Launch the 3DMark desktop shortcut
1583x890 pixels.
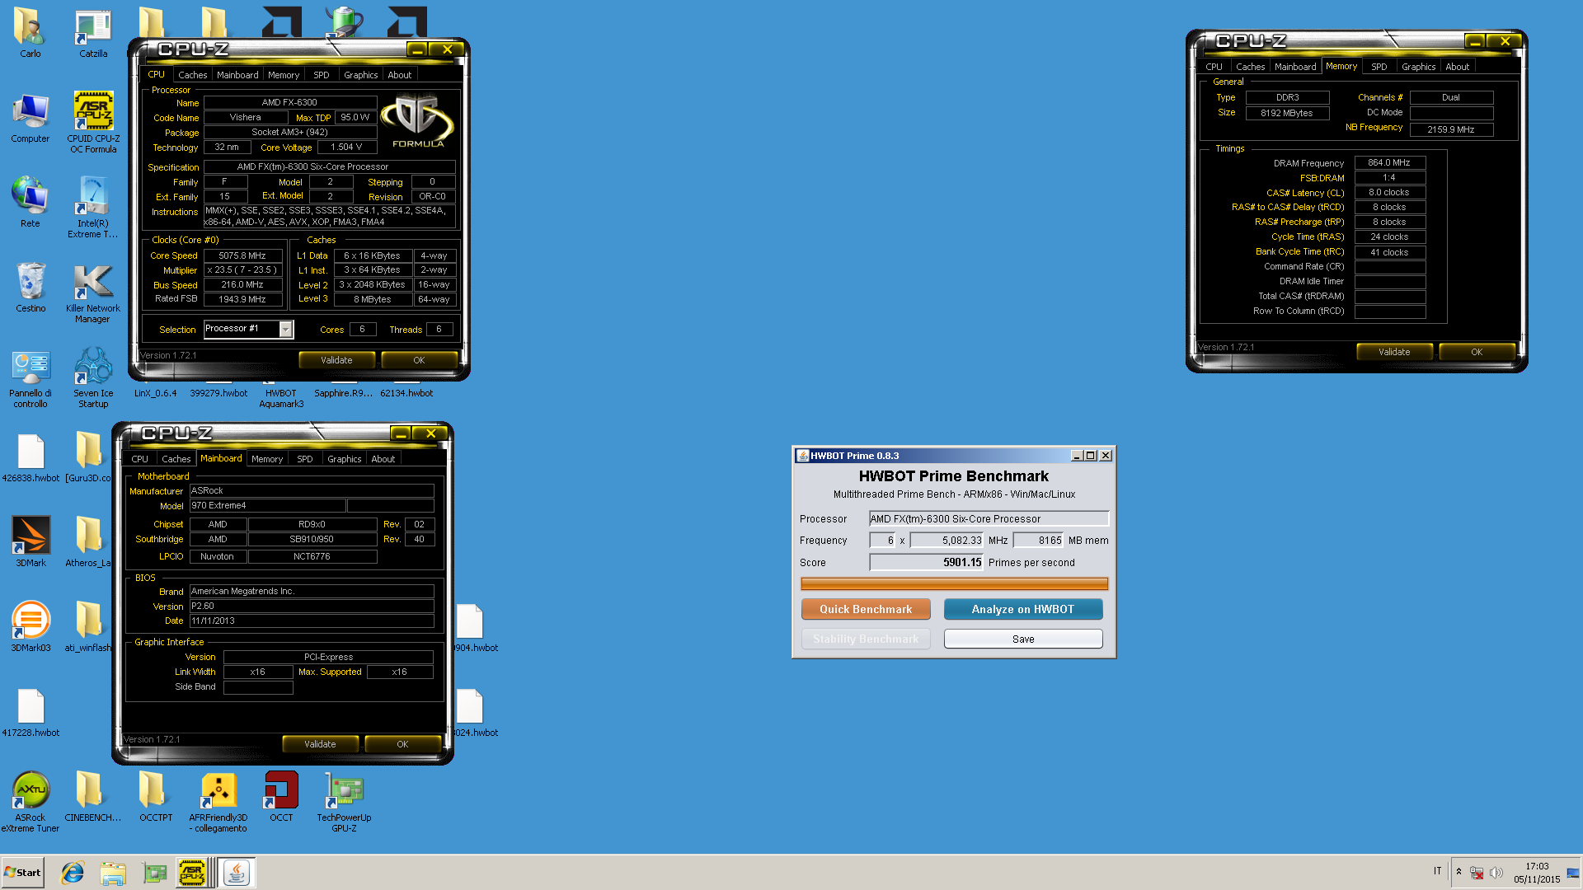pyautogui.click(x=31, y=541)
